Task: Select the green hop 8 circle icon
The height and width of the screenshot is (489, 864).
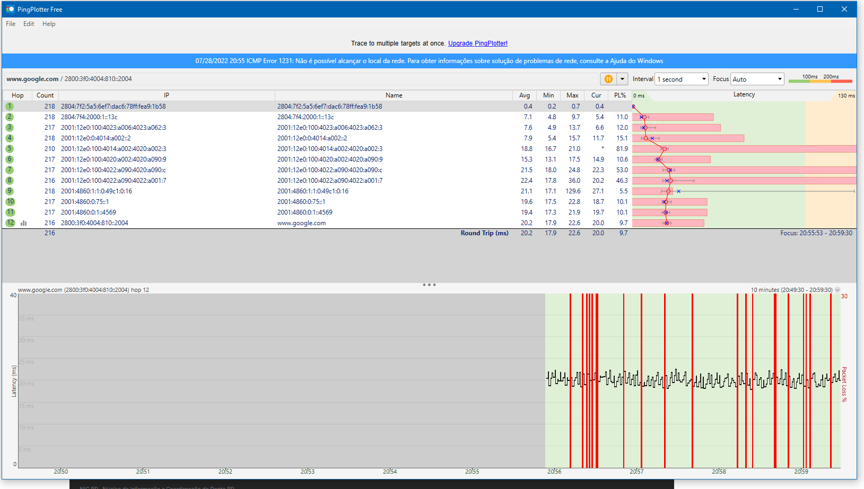Action: [x=10, y=181]
